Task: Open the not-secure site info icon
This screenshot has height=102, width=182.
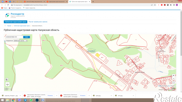Action: (x=12, y=5)
